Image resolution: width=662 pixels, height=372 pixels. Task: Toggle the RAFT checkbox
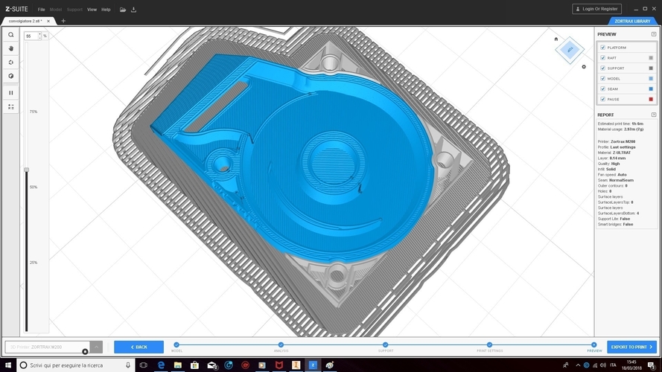(603, 58)
